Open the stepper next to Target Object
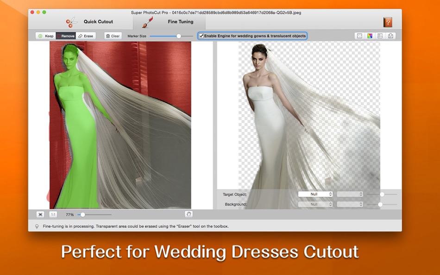440x275 pixels. click(x=351, y=194)
